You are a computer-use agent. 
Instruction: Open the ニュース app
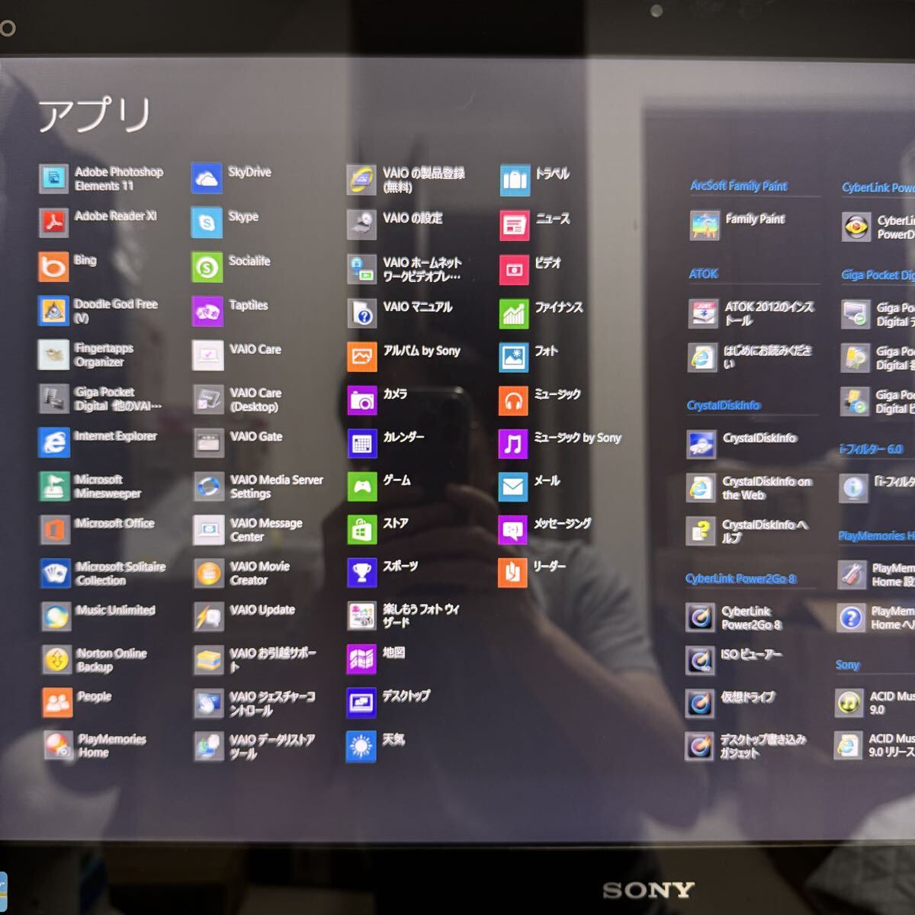535,225
